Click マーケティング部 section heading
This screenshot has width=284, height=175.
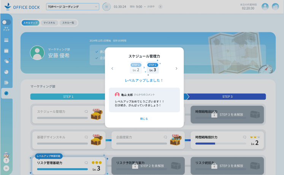[x=43, y=86]
